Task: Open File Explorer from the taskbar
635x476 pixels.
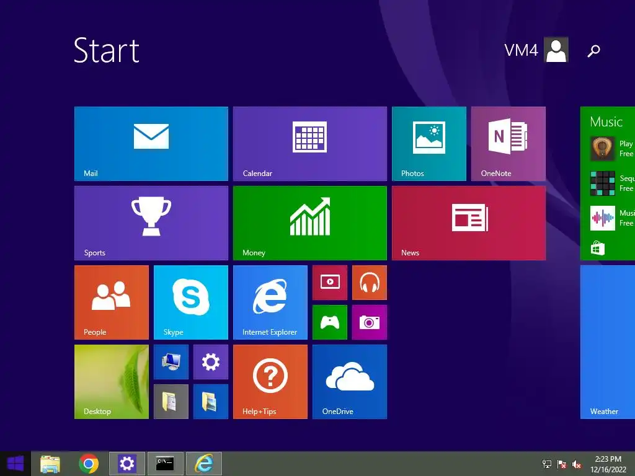Action: click(50, 464)
